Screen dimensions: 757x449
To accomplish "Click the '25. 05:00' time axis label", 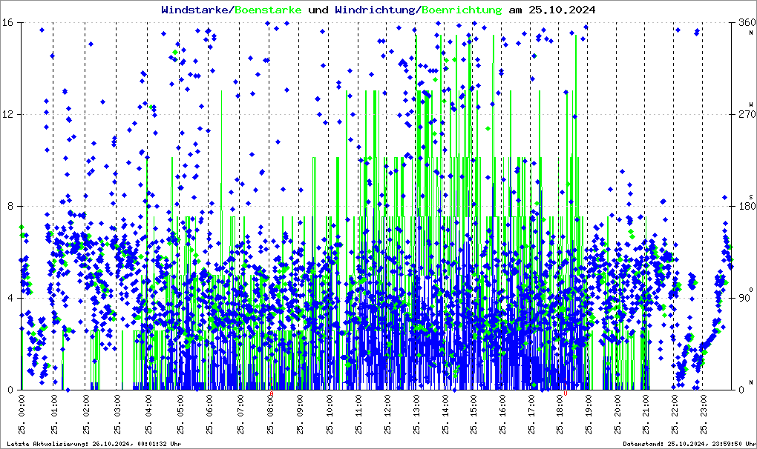I will (180, 414).
